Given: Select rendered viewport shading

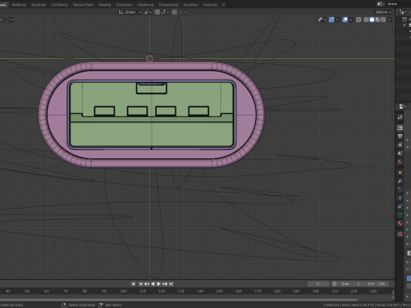Looking at the screenshot, I should (x=384, y=20).
